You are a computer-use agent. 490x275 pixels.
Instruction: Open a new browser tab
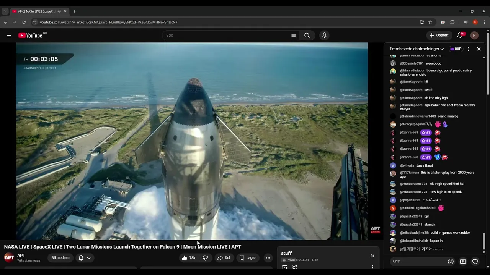coord(74,11)
